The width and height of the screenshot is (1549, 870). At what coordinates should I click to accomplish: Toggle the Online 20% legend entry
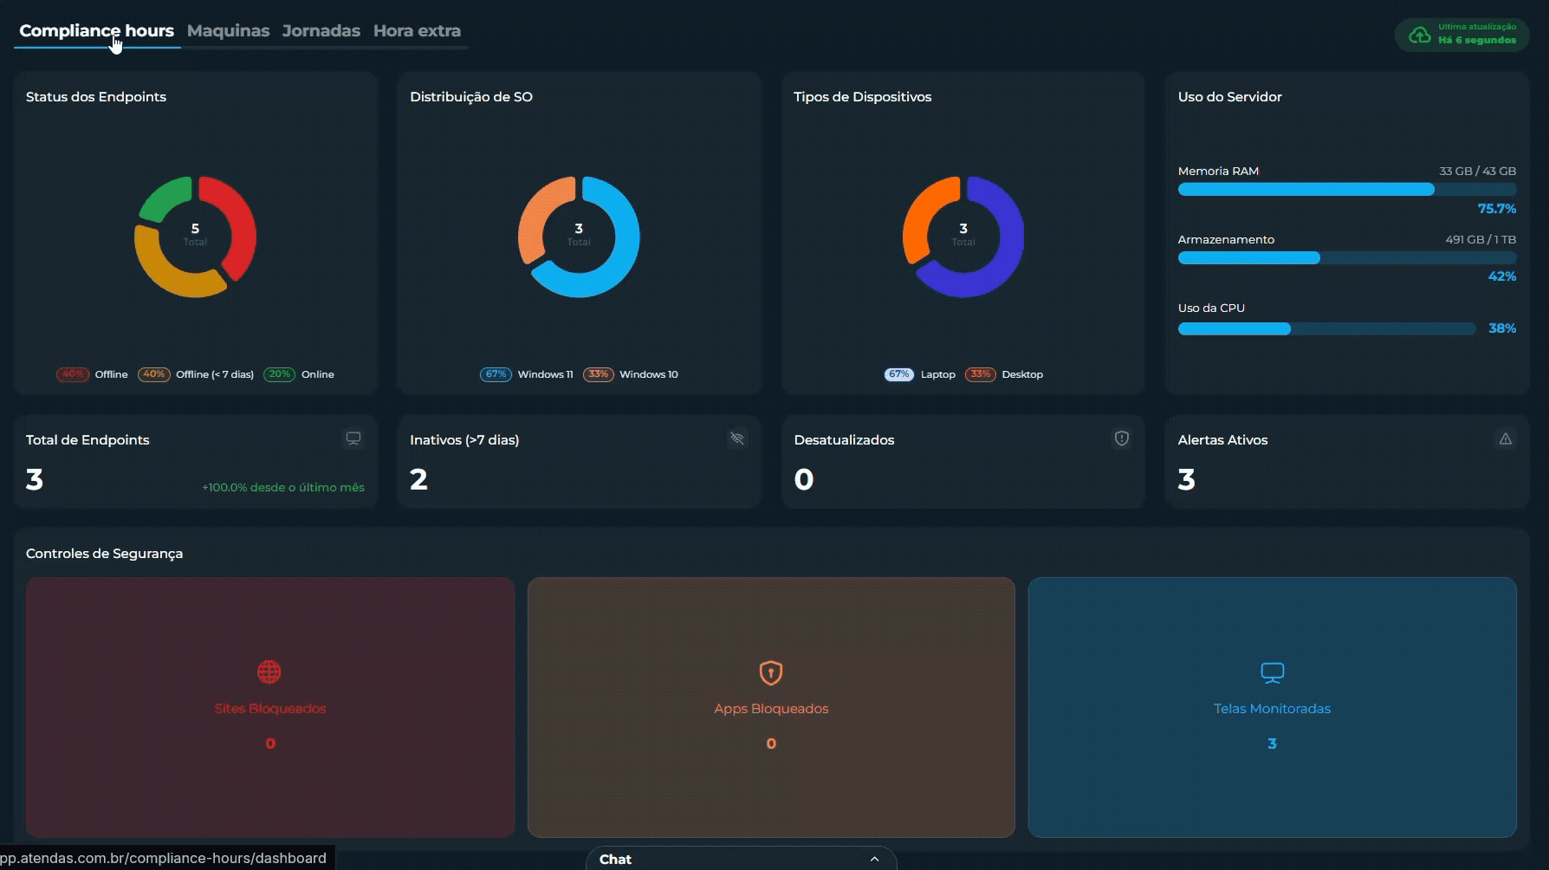pyautogui.click(x=299, y=374)
